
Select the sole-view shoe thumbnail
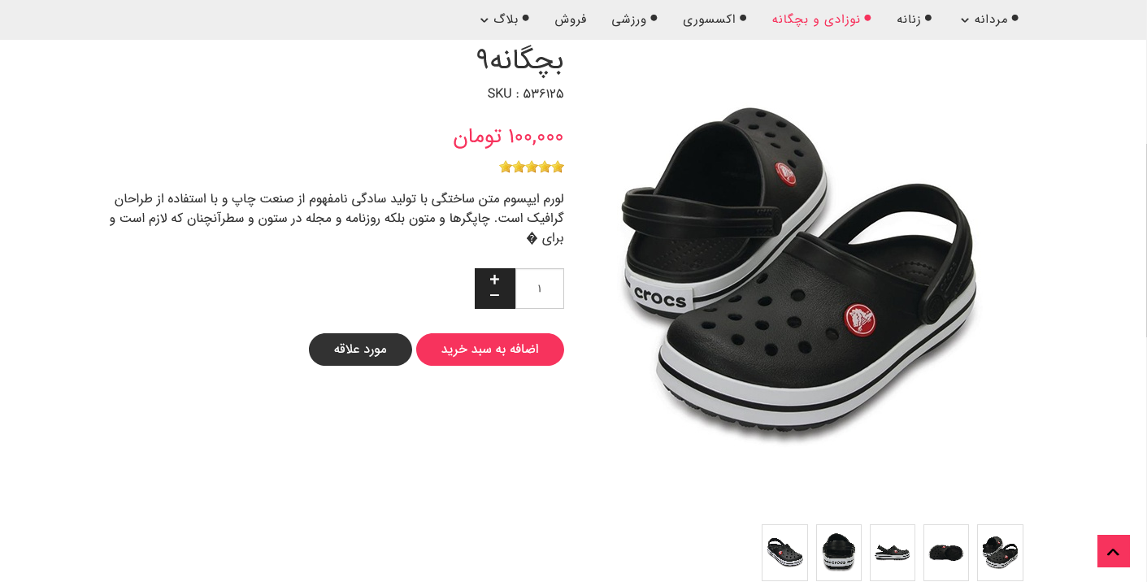(946, 553)
